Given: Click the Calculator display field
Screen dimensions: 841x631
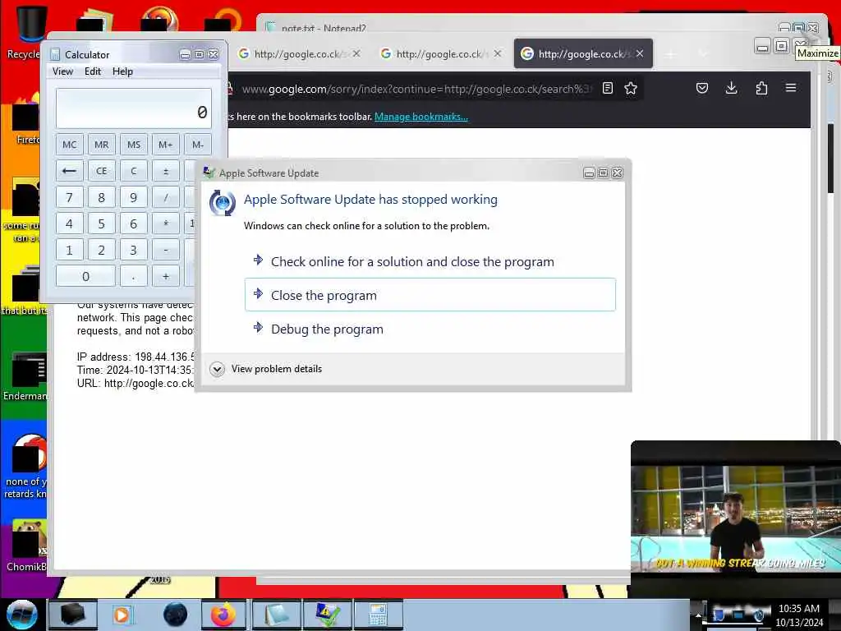Looking at the screenshot, I should click(x=134, y=109).
